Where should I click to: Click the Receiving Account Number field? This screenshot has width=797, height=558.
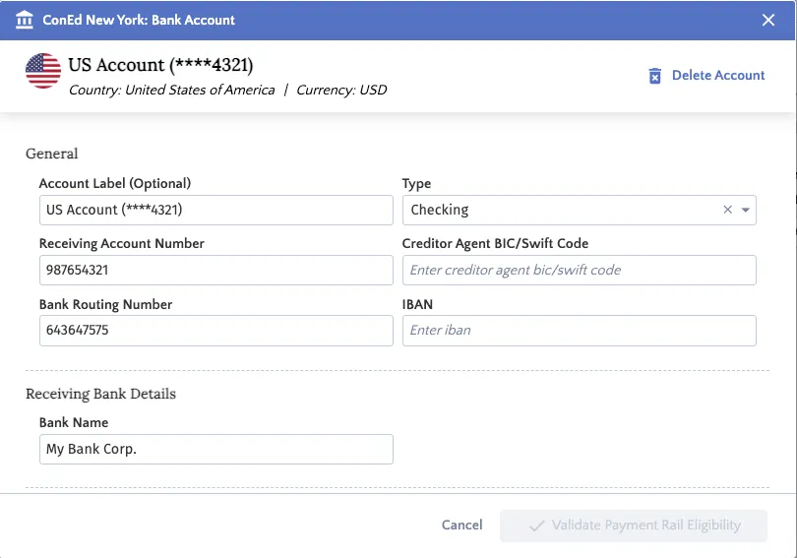(216, 270)
